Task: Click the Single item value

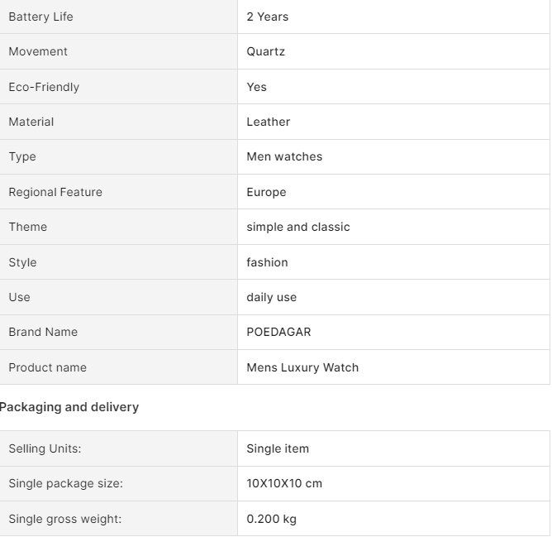Action: click(x=278, y=448)
